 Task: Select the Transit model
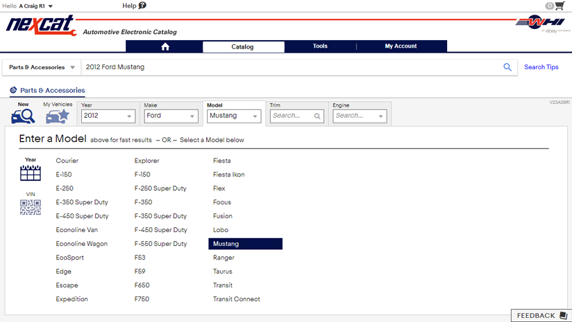[x=223, y=285]
